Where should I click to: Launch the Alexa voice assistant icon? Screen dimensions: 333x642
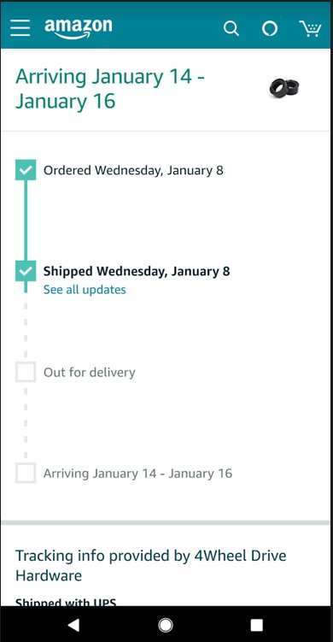click(270, 29)
